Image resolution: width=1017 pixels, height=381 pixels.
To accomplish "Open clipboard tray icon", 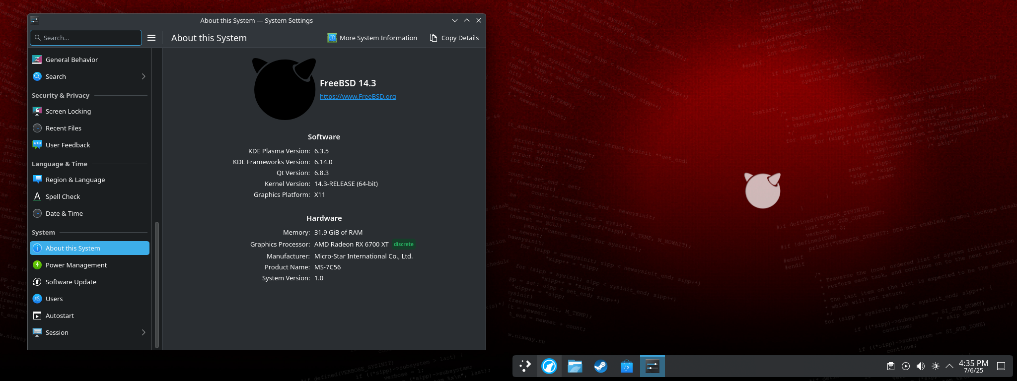I will pos(891,366).
